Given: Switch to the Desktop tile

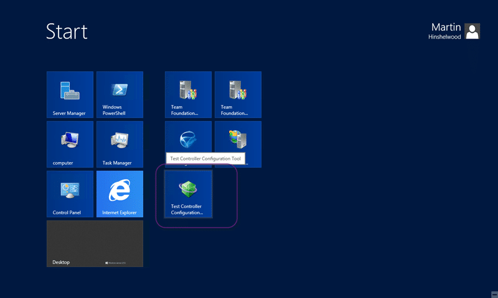Looking at the screenshot, I should tap(95, 244).
